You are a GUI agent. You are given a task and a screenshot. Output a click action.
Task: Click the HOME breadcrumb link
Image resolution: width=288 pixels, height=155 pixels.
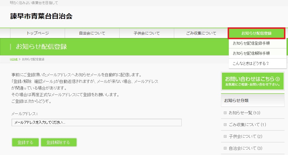(14, 59)
